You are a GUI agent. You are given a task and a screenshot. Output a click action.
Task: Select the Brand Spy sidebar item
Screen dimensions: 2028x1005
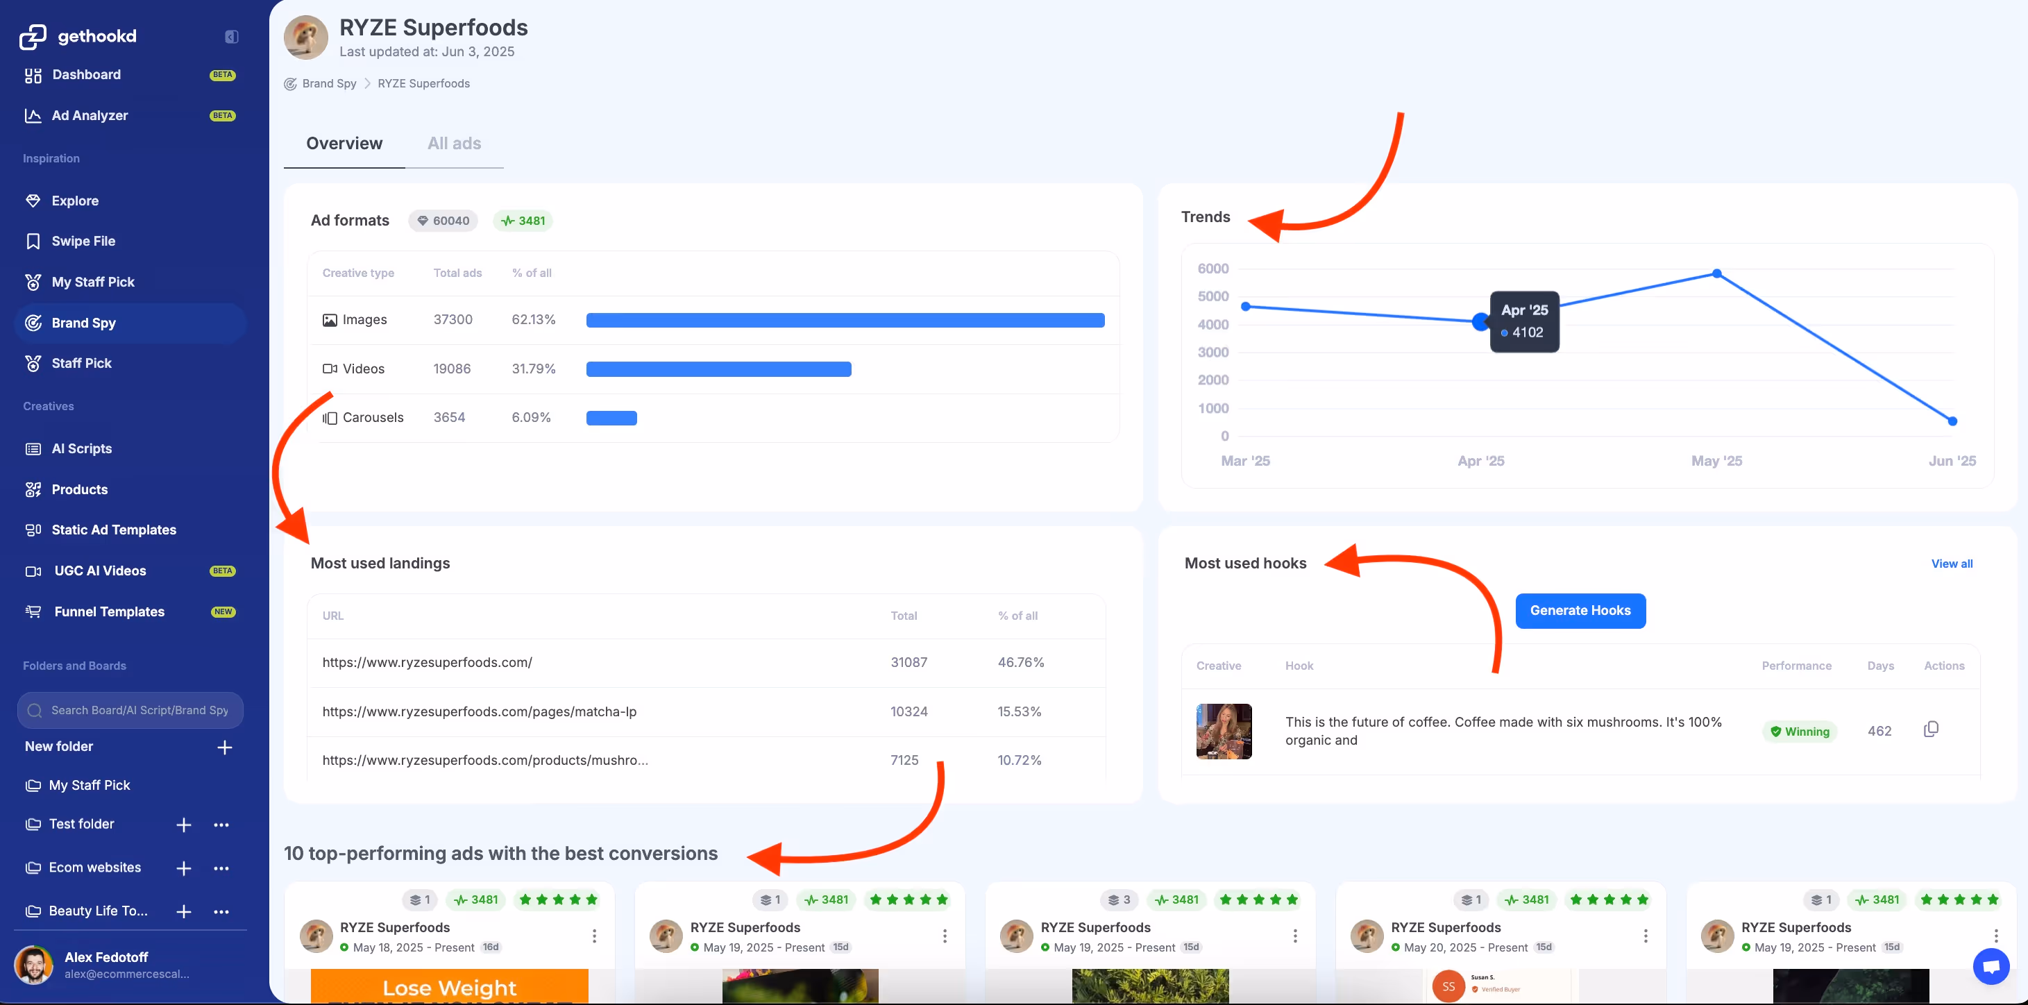click(x=130, y=323)
